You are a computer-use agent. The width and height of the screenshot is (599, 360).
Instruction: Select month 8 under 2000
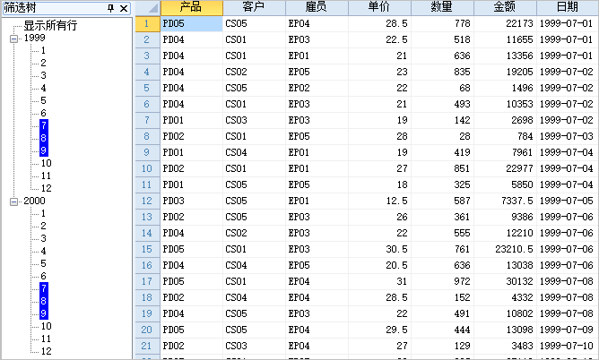tap(44, 301)
